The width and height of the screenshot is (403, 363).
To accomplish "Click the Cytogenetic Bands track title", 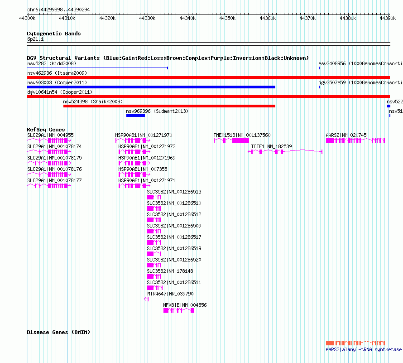I will coord(54,34).
